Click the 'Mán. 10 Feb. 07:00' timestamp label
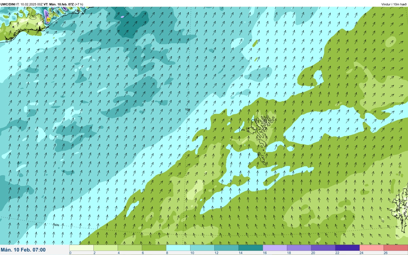Screen dimensions: 408x255 [x=23, y=250]
